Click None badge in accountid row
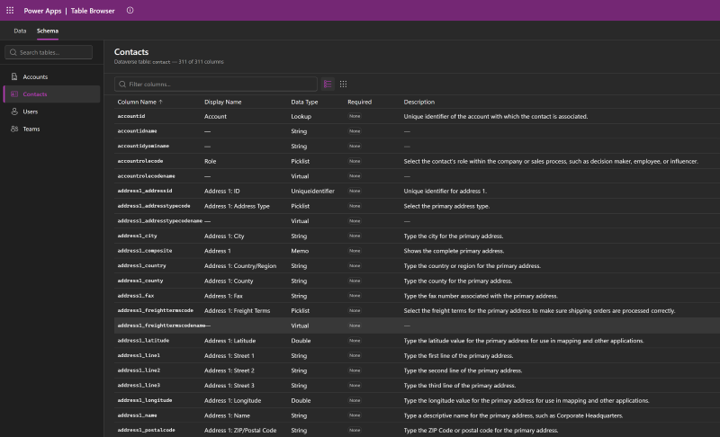The height and width of the screenshot is (437, 720). [x=355, y=116]
